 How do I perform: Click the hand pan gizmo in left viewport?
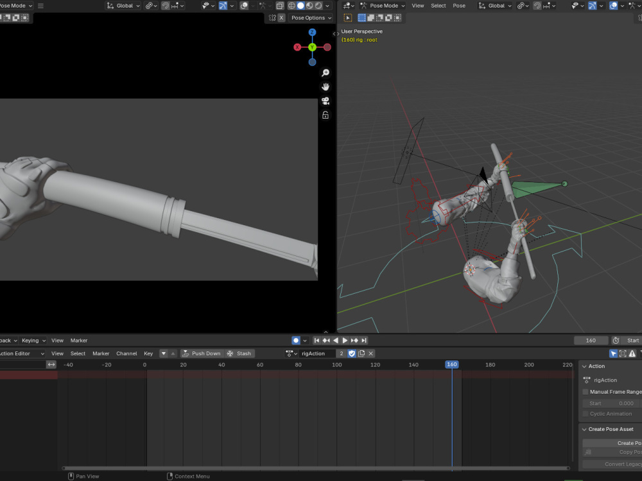[x=325, y=87]
